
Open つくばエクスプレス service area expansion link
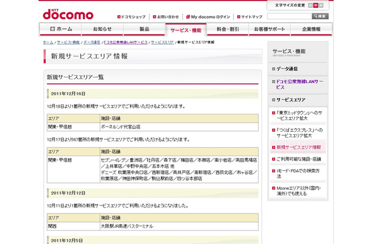tap(300, 133)
